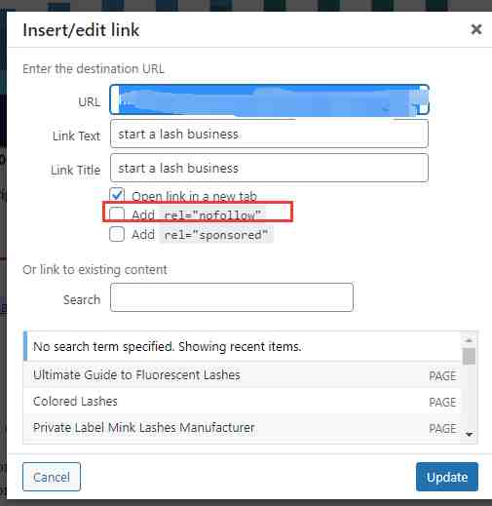Image resolution: width=492 pixels, height=506 pixels.
Task: Enable the rel="nofollow" checkbox
Action: [117, 214]
